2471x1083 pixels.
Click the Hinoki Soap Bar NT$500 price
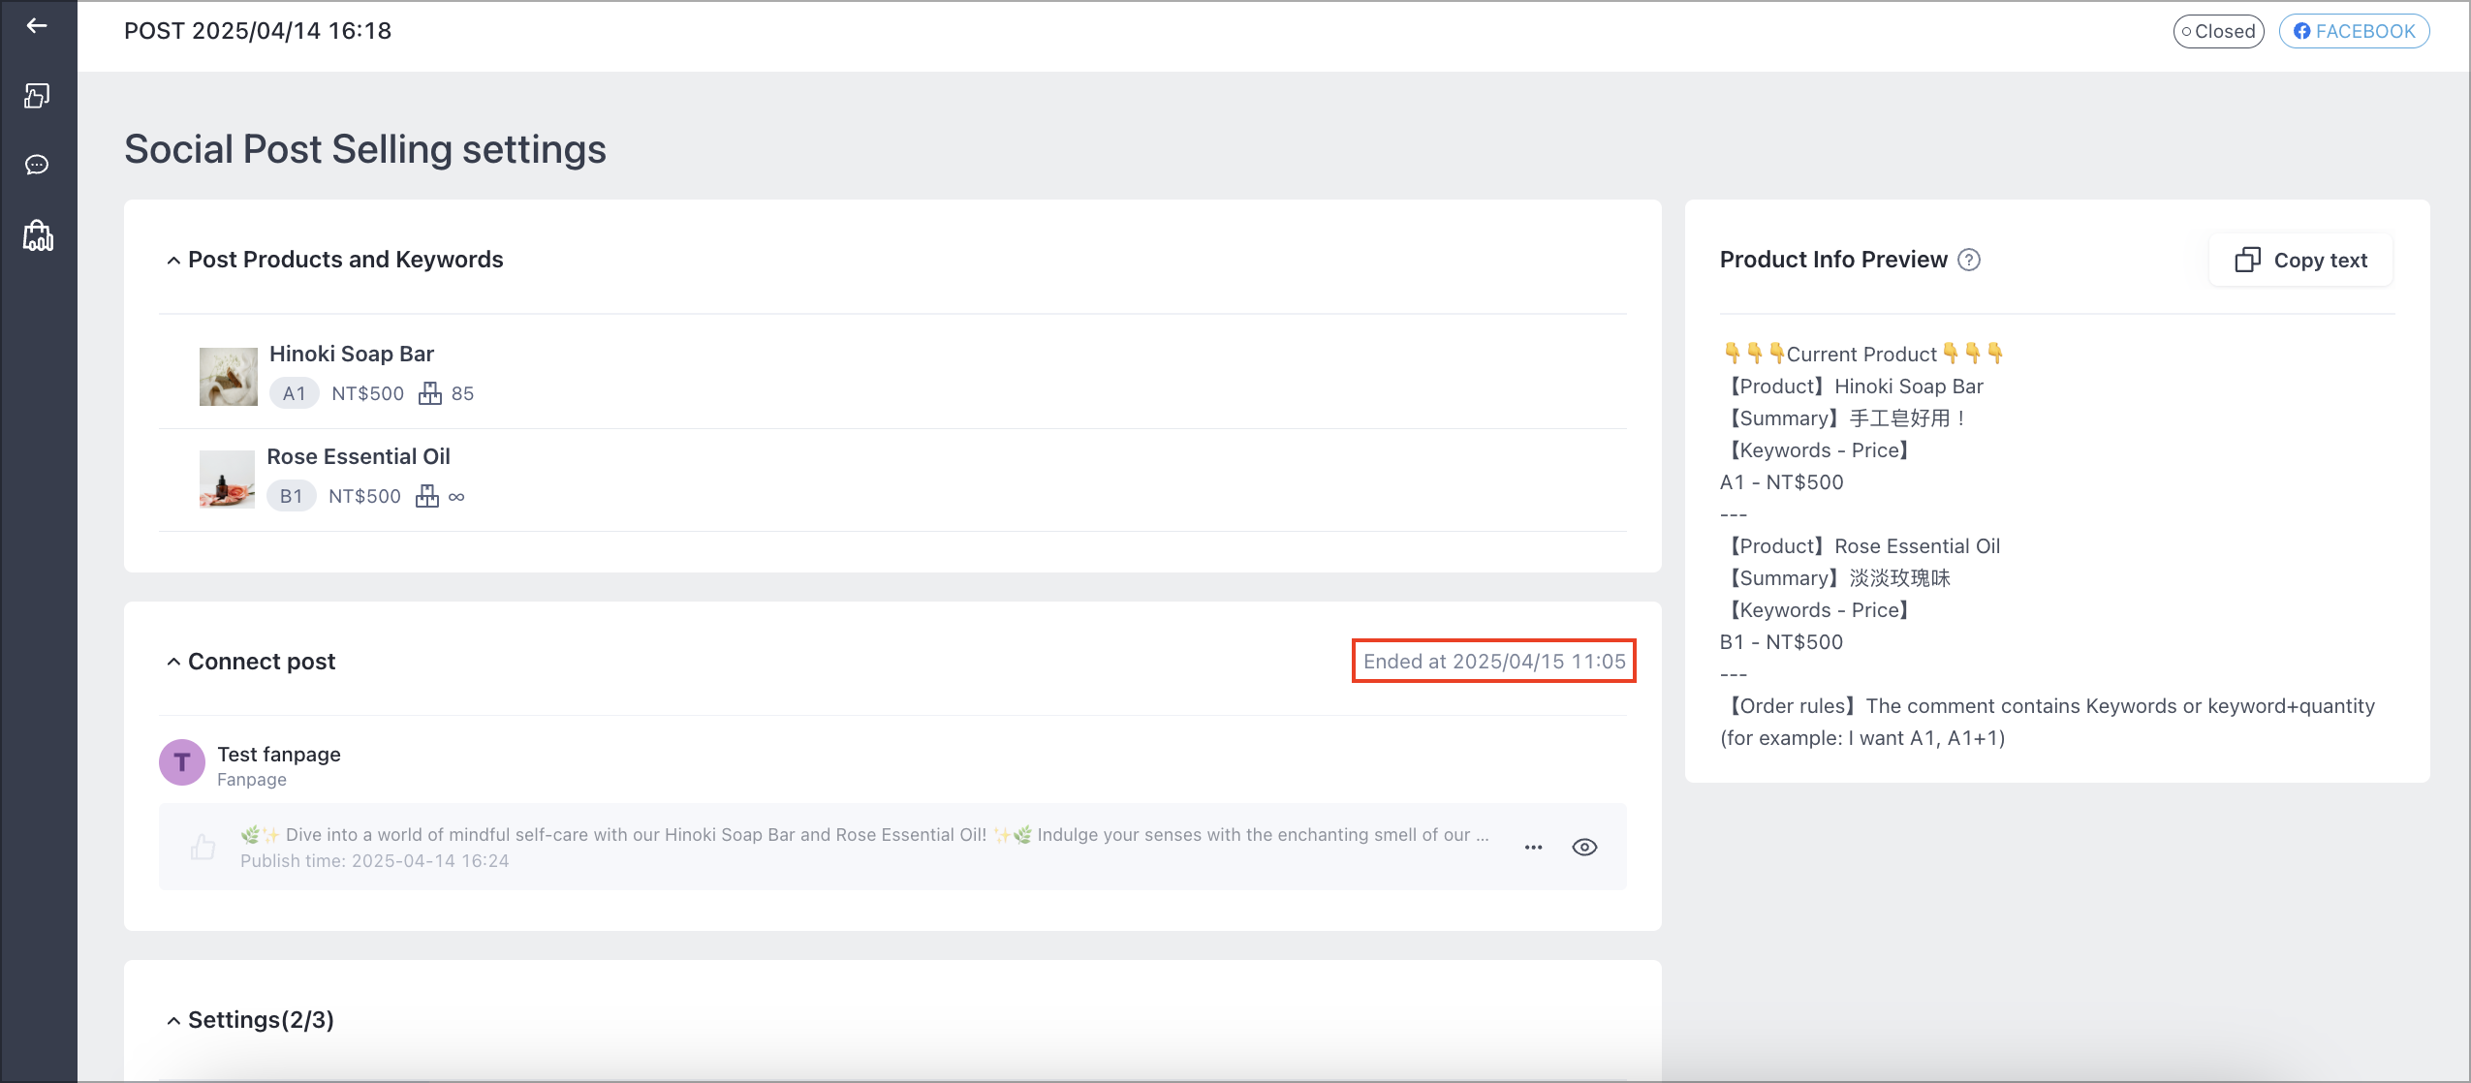tap(368, 393)
